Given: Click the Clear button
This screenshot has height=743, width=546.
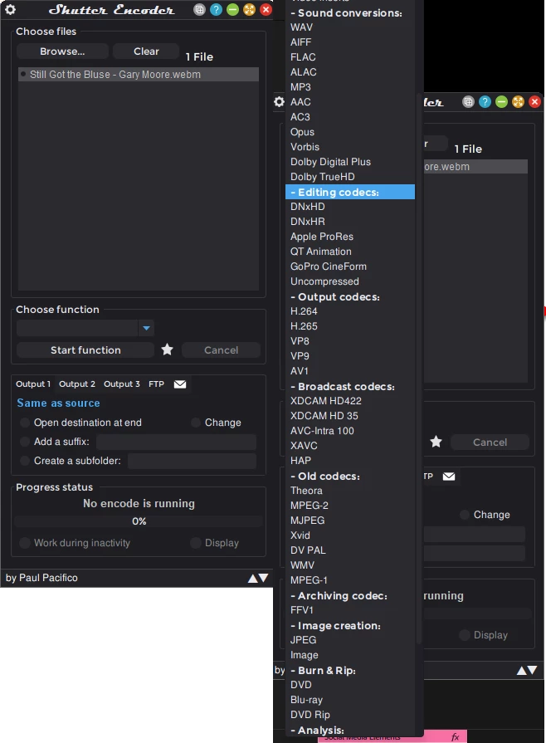Looking at the screenshot, I should point(146,51).
